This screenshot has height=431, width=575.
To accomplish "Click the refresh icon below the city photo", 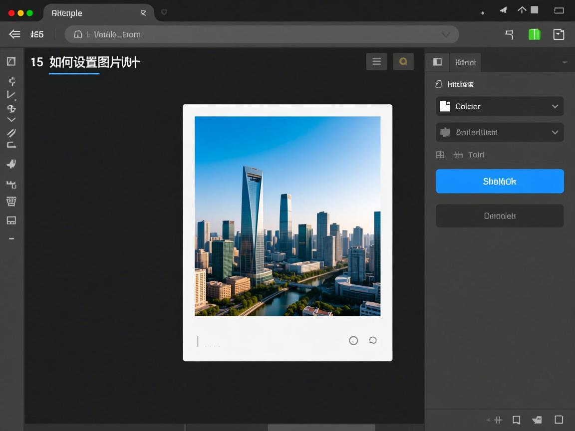I will (372, 340).
